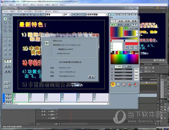Image resolution: width=169 pixels, height=130 pixels.
Task: Click the red color swatch bar
Action: (x=131, y=44)
